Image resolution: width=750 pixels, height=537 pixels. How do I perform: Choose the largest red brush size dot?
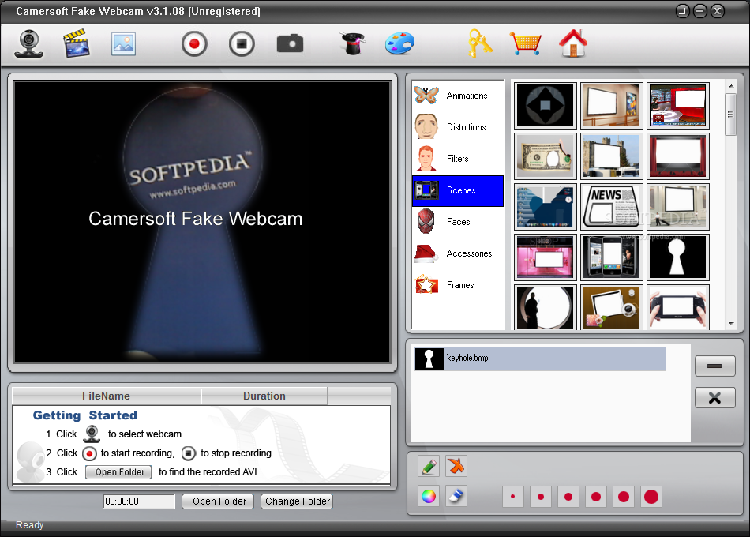point(651,497)
